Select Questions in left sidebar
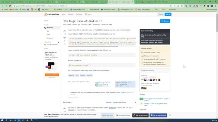218x122 pixels. (x=52, y=28)
